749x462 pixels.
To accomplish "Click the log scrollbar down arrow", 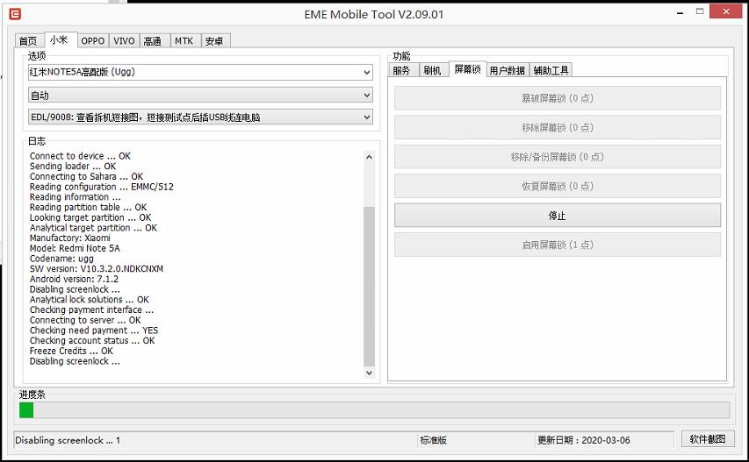I will tap(369, 373).
